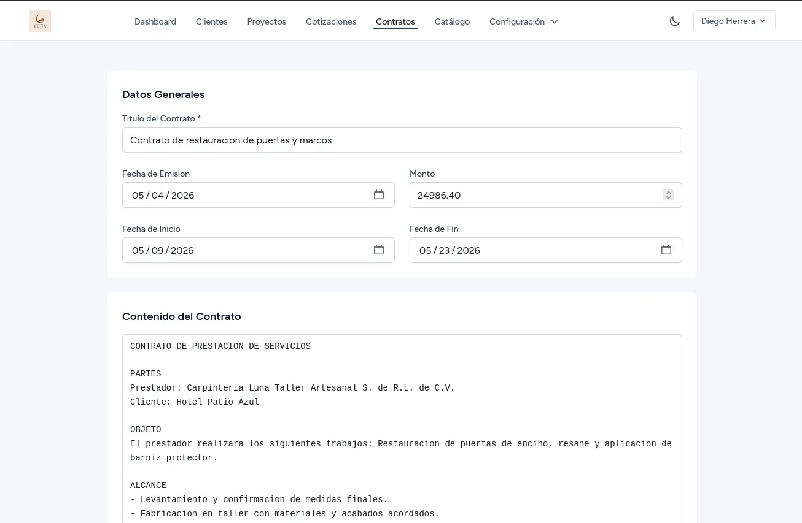Click line 'Fabricacion en taller con materiales'
The image size is (802, 523).
[x=285, y=513]
